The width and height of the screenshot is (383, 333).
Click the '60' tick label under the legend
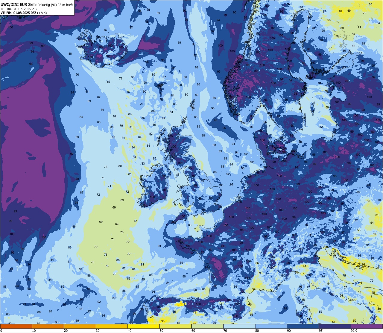(193, 331)
